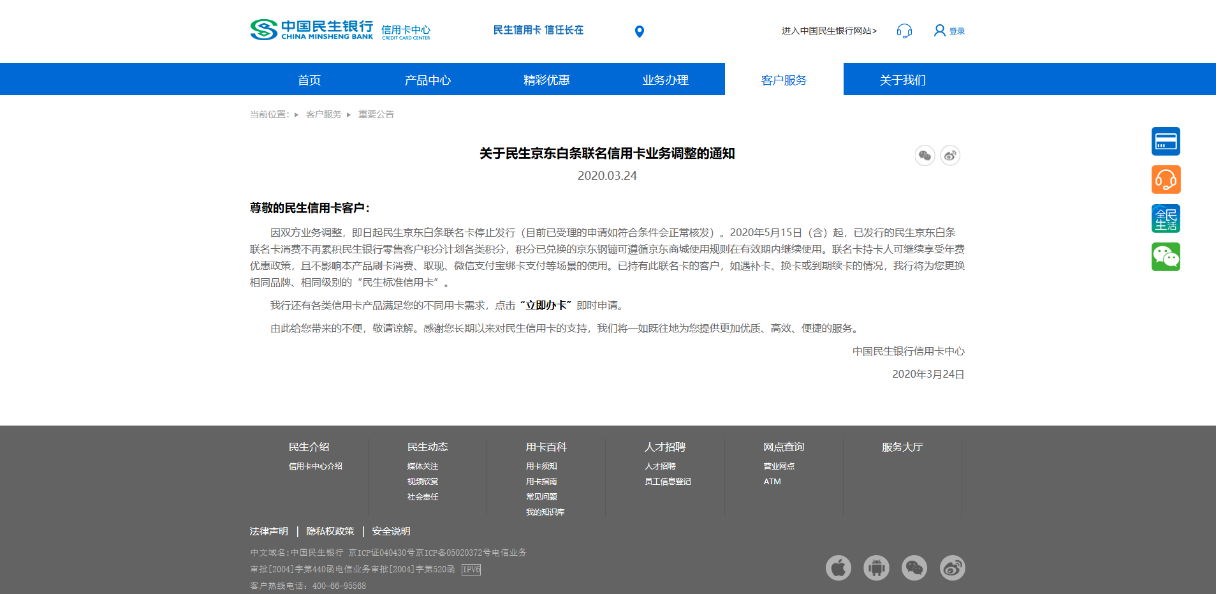Screen dimensions: 1216x594
Task: Select the 客户服务 navigation tab
Action: click(784, 80)
